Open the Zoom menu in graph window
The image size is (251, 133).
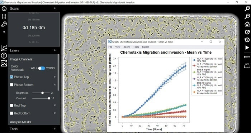127,47
